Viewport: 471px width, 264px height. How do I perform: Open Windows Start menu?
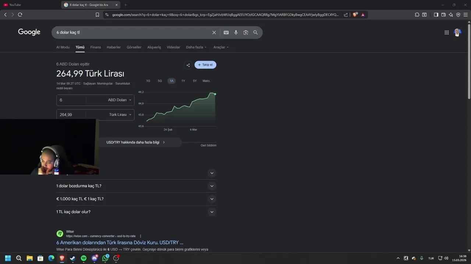[8, 258]
